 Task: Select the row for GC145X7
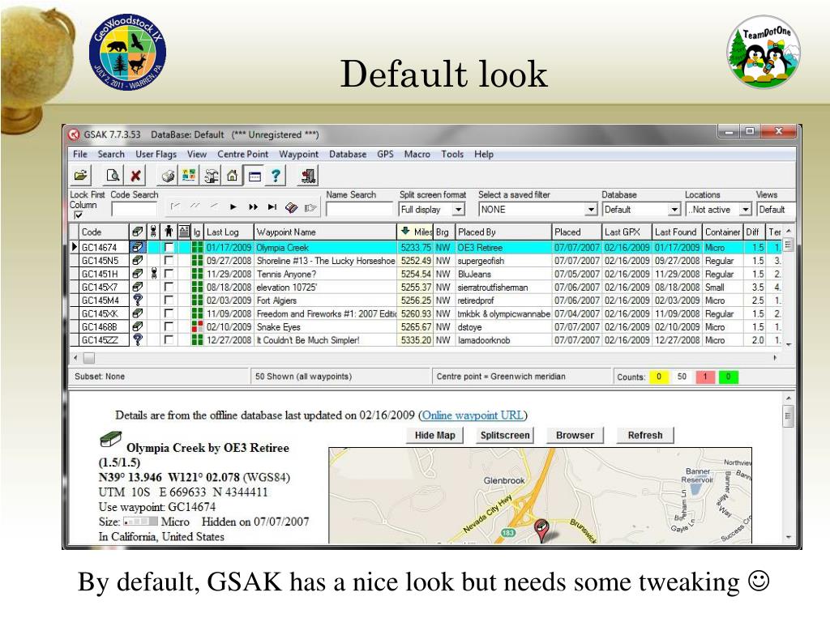point(426,287)
